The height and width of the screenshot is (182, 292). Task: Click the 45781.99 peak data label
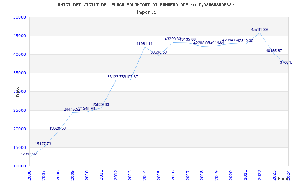click(259, 29)
